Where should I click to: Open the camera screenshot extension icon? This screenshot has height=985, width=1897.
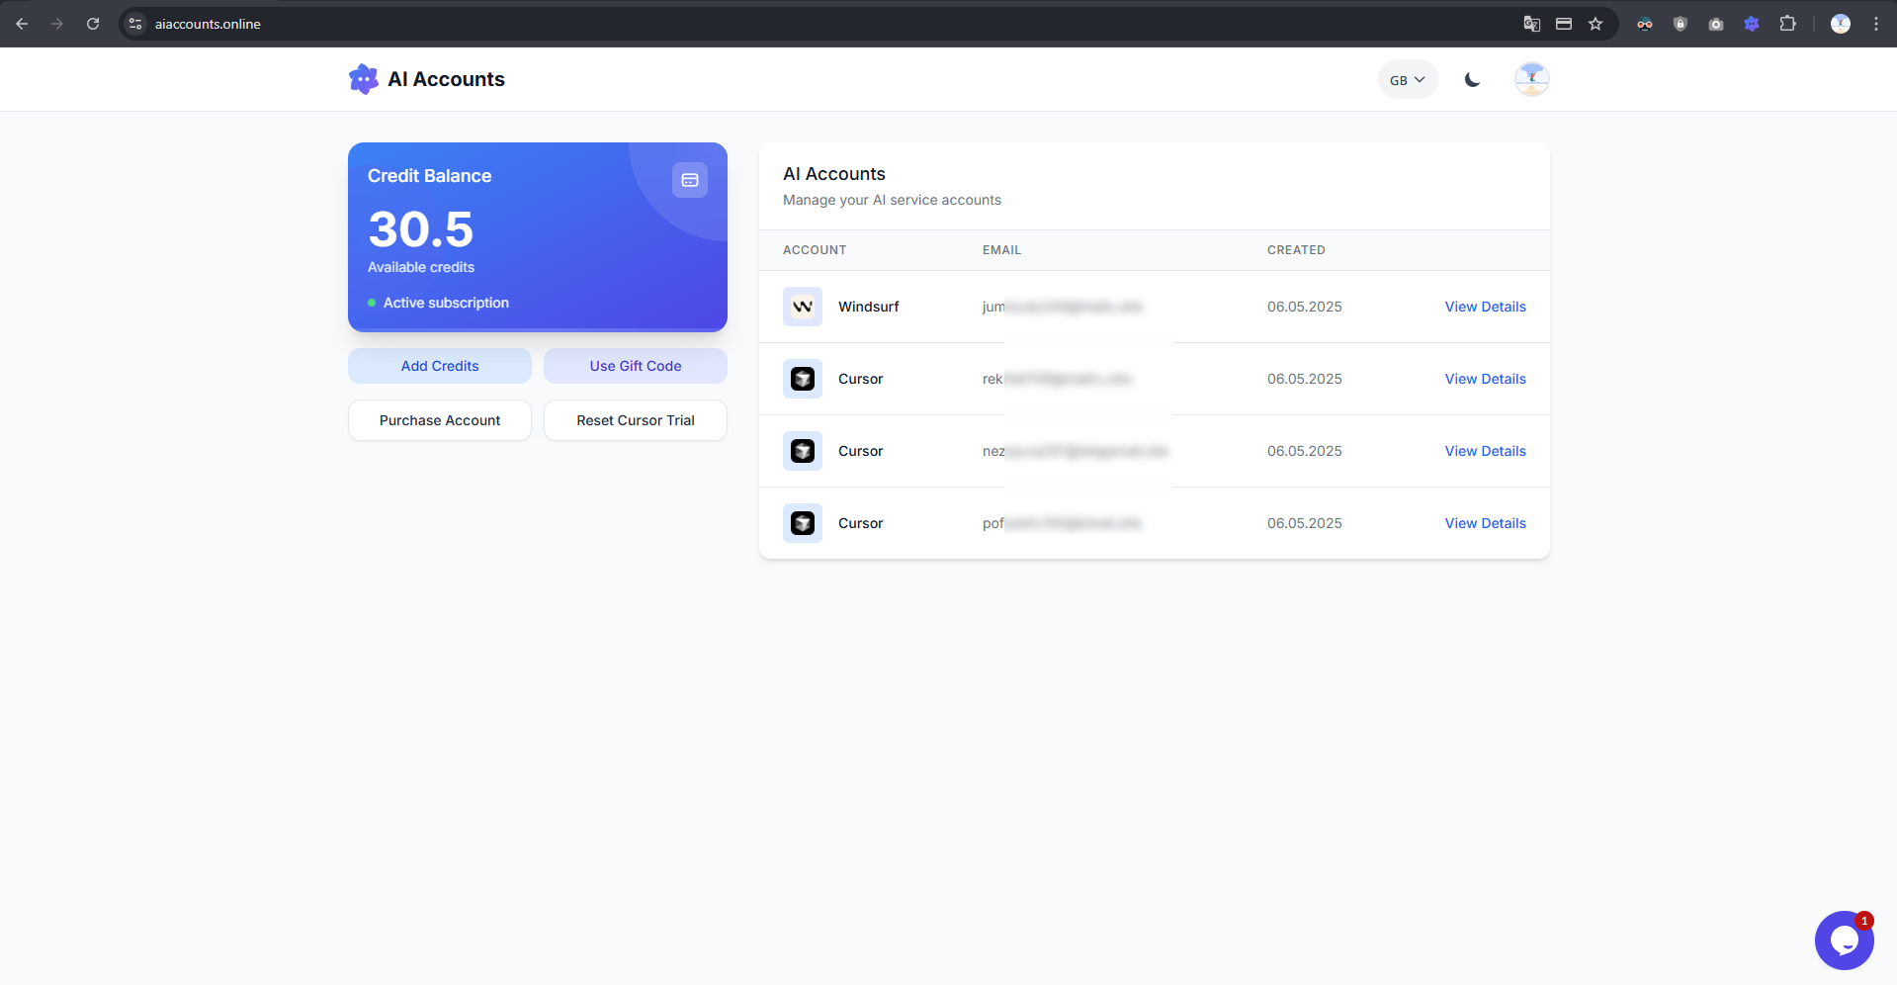tap(1716, 24)
